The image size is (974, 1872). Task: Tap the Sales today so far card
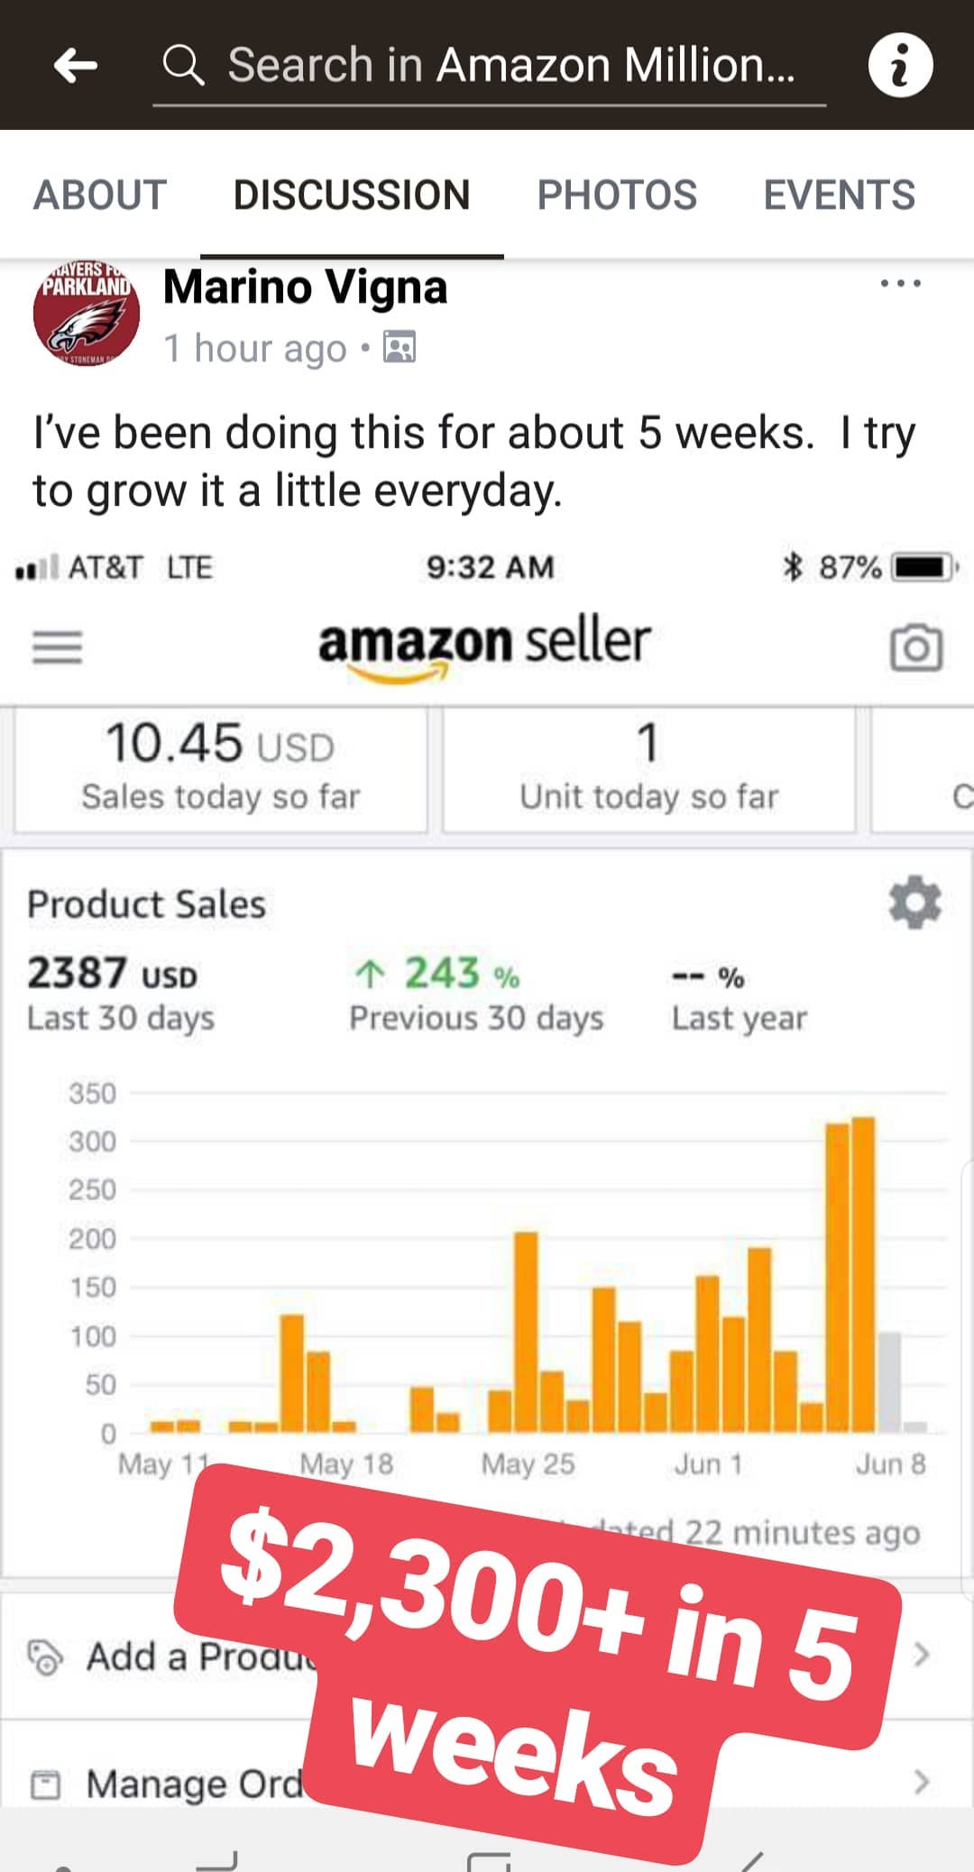220,768
